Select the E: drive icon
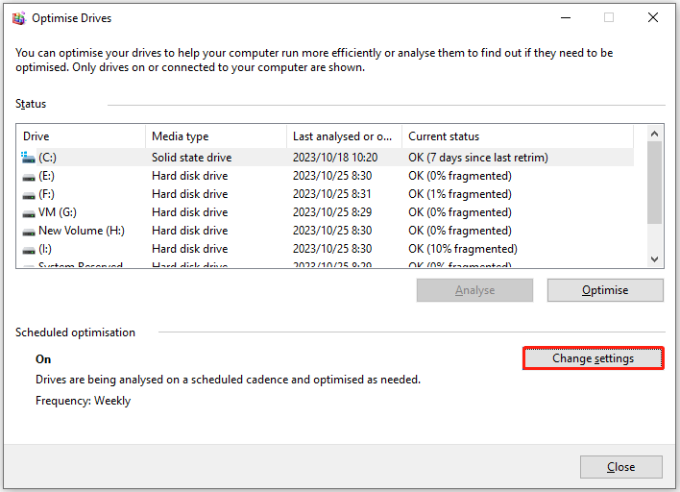 (29, 177)
